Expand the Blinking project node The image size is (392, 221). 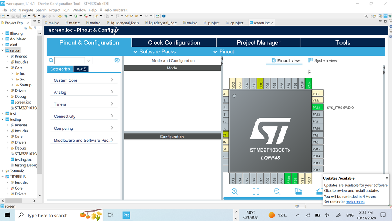(2, 33)
